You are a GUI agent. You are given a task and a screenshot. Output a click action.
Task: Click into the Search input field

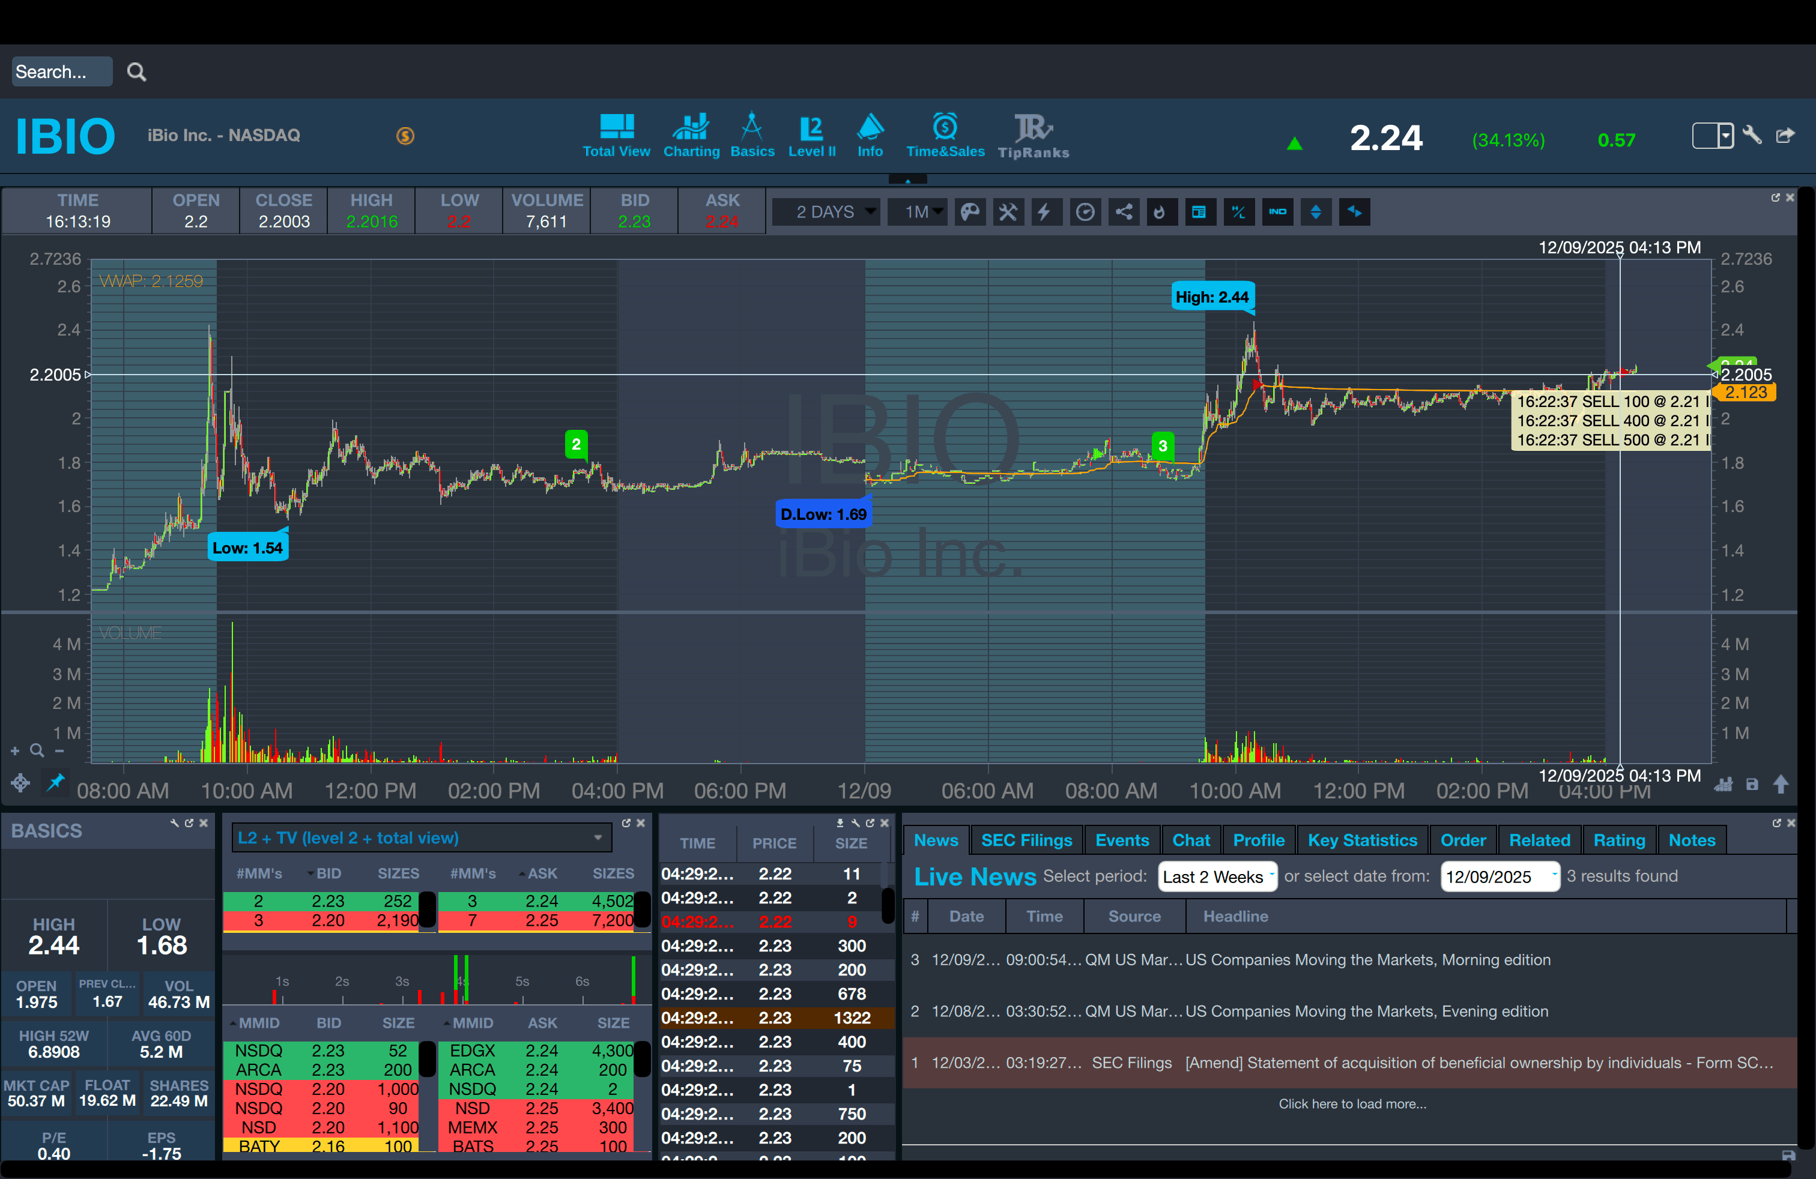pos(61,71)
